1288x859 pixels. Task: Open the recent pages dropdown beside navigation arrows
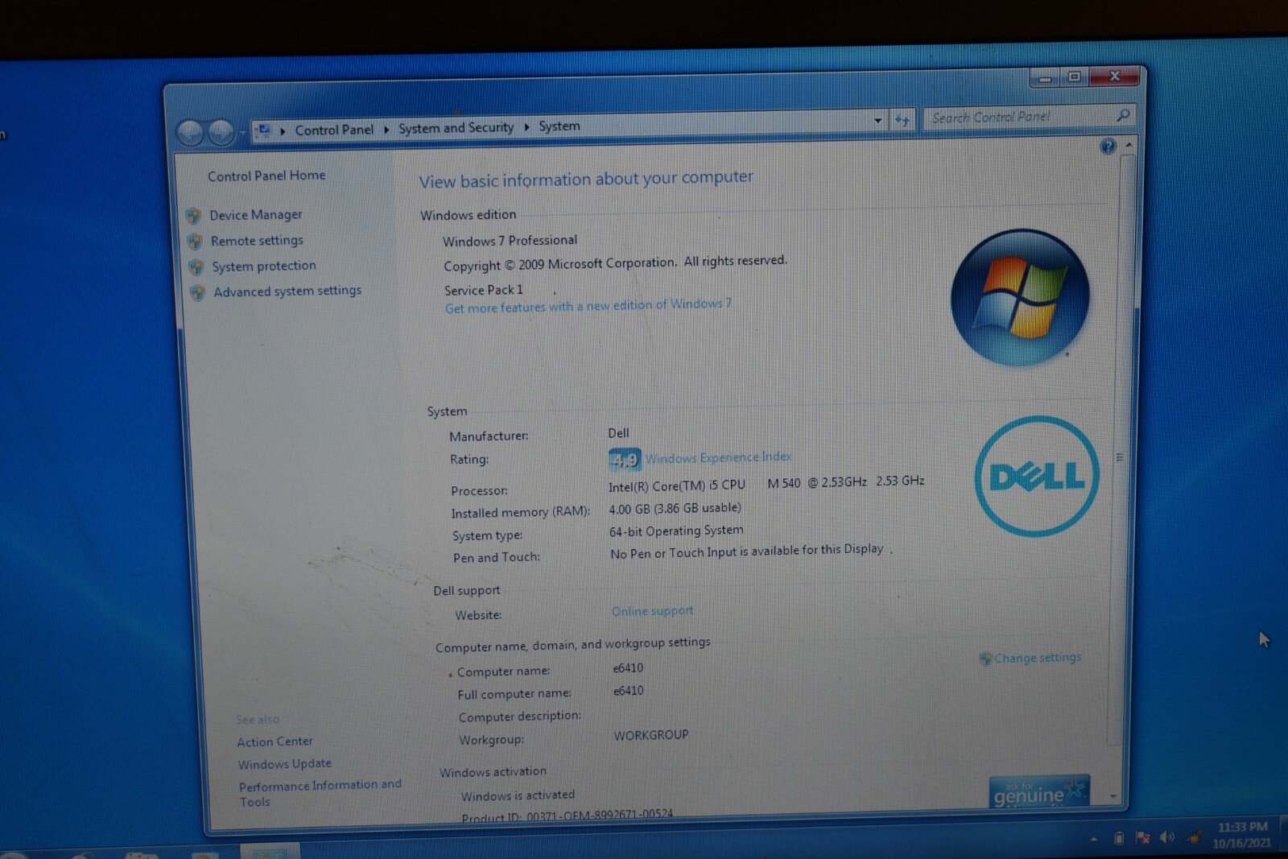point(243,133)
